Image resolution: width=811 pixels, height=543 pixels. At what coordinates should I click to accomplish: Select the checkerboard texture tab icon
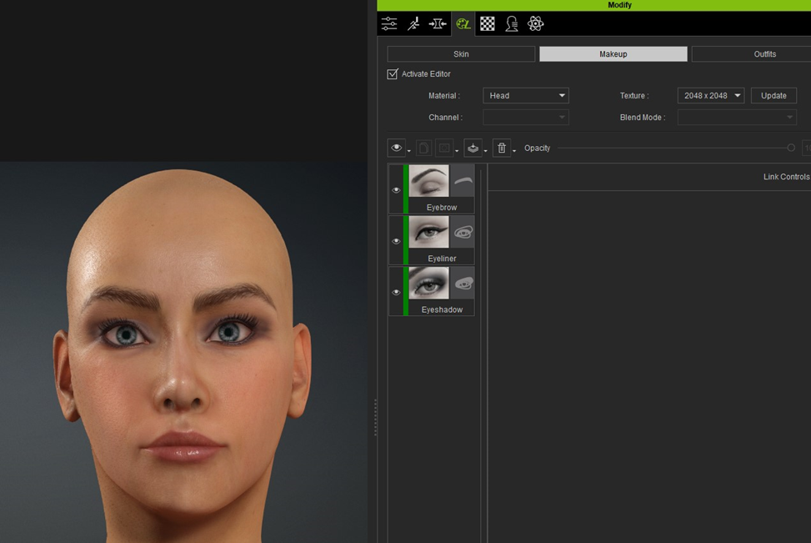488,24
